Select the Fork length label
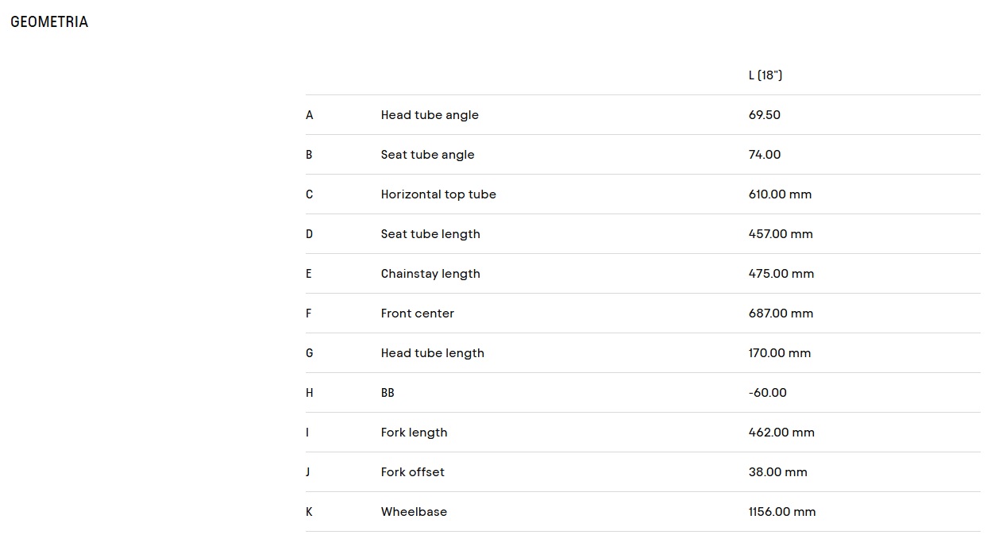This screenshot has height=550, width=995. pos(414,433)
